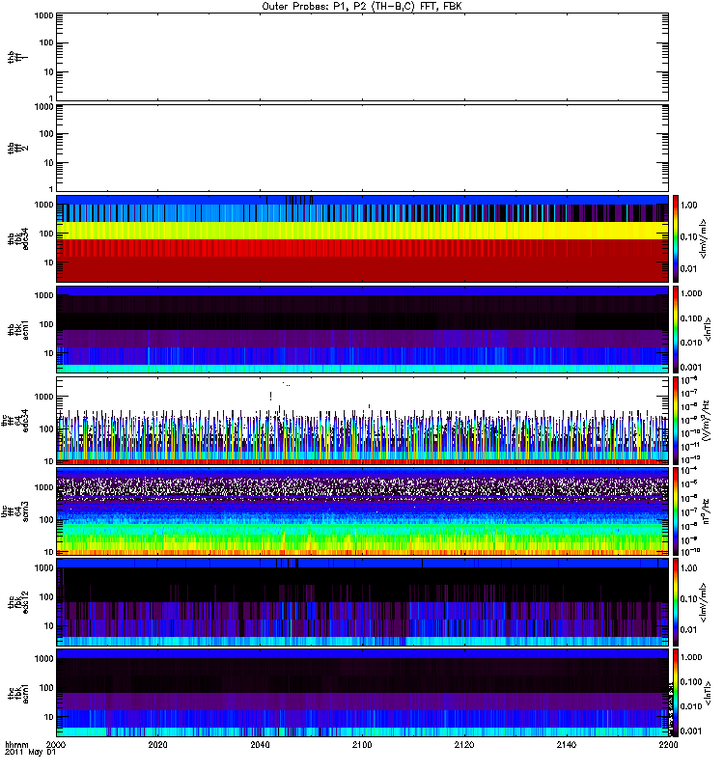Image resolution: width=724 pixels, height=772 pixels.
Task: Click the '(V/m)²/Hz' color bar unit label
Action: (706, 421)
